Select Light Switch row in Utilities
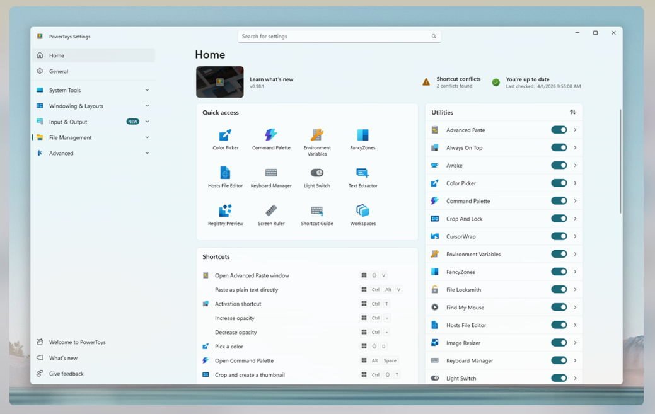Screen dimensions: 655x414 504,378
